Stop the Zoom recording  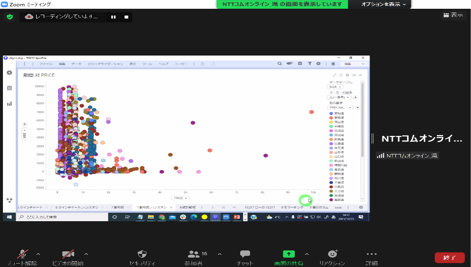(x=126, y=17)
